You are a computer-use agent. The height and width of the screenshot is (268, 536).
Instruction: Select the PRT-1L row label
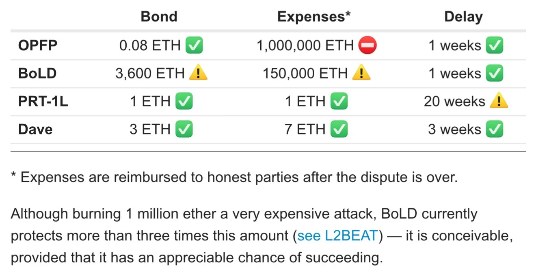coord(43,102)
